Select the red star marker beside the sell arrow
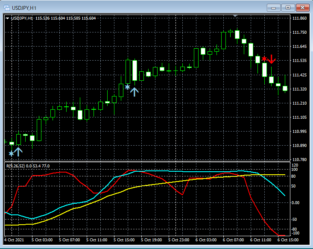This screenshot has height=249, width=313. click(264, 59)
